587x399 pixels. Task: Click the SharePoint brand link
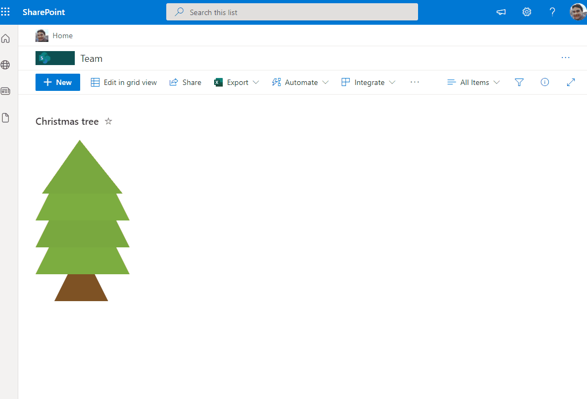[44, 12]
